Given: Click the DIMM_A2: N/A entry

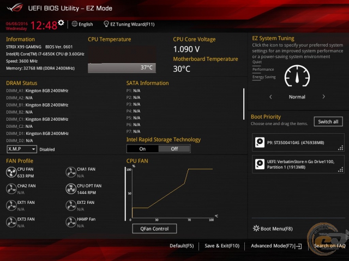Looking at the screenshot, I should point(20,98).
